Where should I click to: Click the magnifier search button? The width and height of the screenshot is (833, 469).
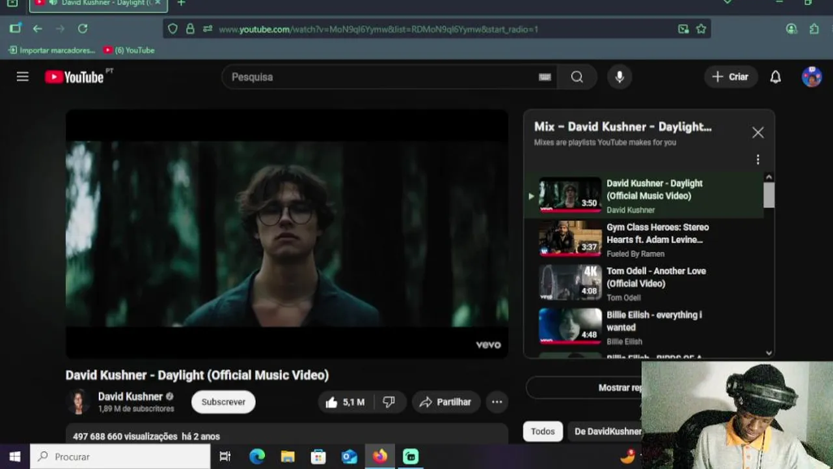click(x=577, y=77)
